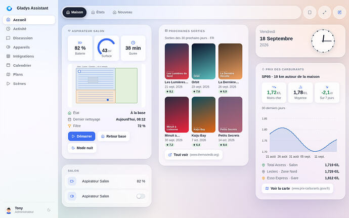Click the Aspirateur Salon battery row icon
The height and width of the screenshot is (218, 349).
[72, 181]
